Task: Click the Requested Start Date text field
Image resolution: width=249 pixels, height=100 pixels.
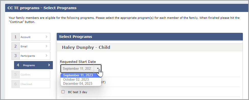Action: pyautogui.click(x=77, y=68)
